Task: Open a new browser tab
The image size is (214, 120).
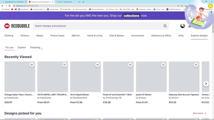Action: point(83,2)
